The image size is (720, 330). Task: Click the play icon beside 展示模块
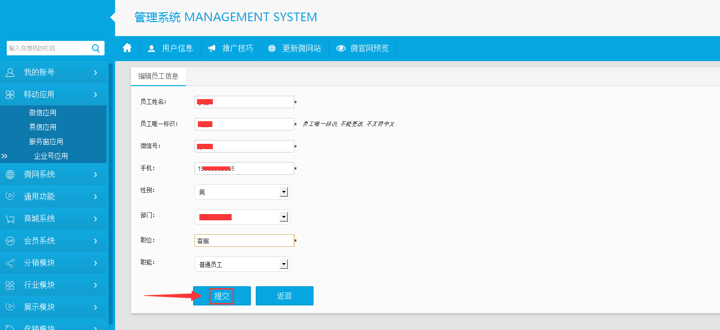(x=10, y=307)
